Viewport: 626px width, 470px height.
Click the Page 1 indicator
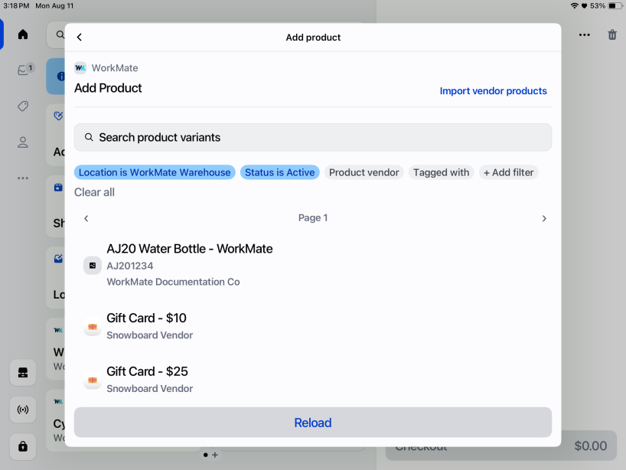point(313,218)
